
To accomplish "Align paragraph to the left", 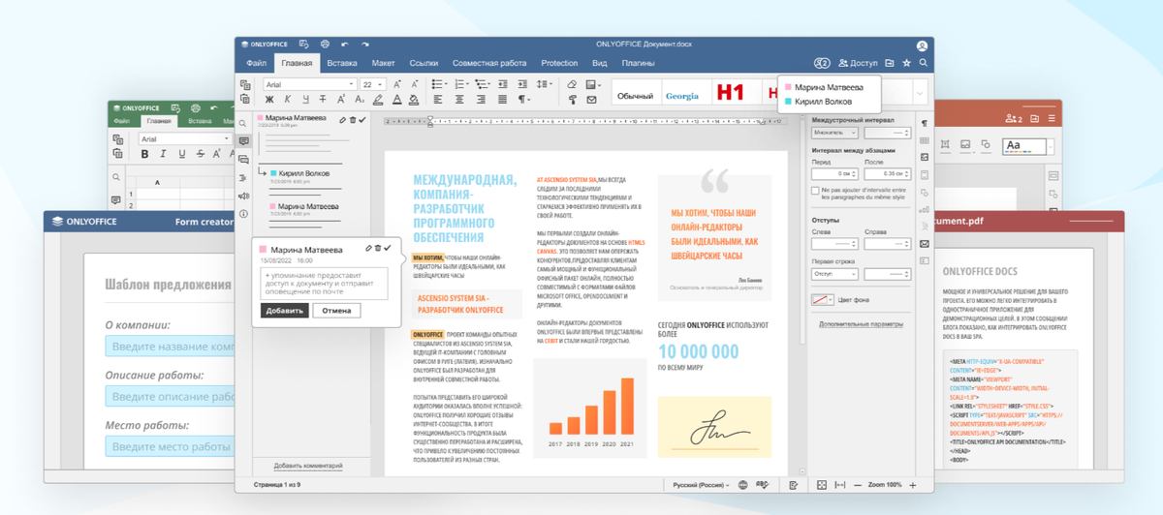I will click(437, 99).
